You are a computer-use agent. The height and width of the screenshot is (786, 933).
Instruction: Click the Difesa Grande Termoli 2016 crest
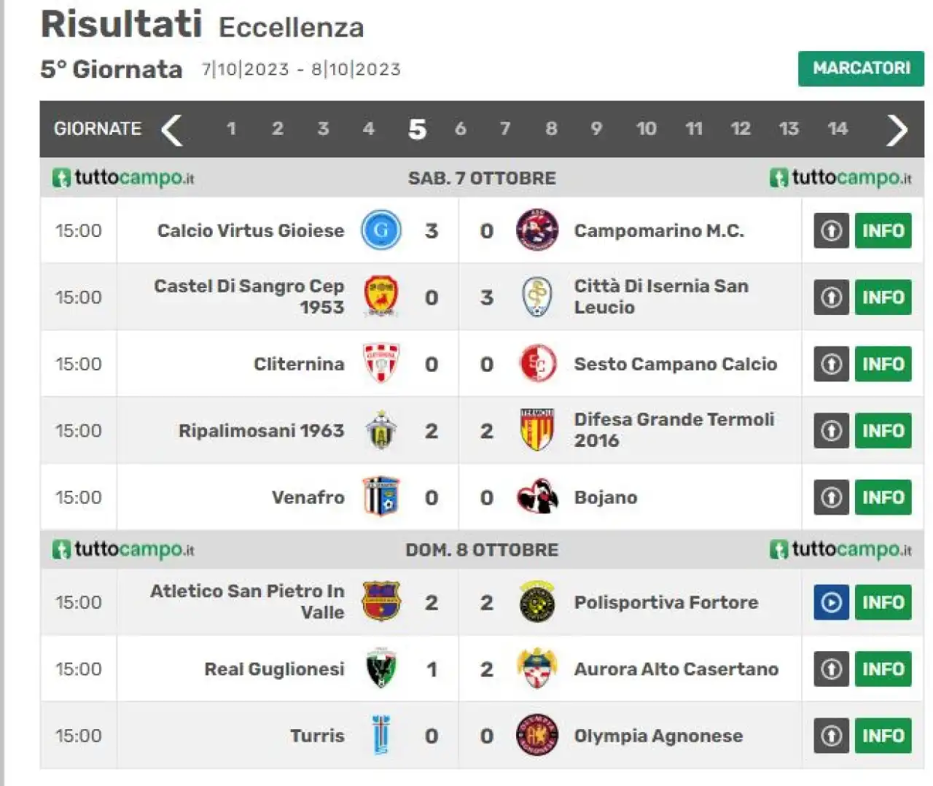[537, 430]
